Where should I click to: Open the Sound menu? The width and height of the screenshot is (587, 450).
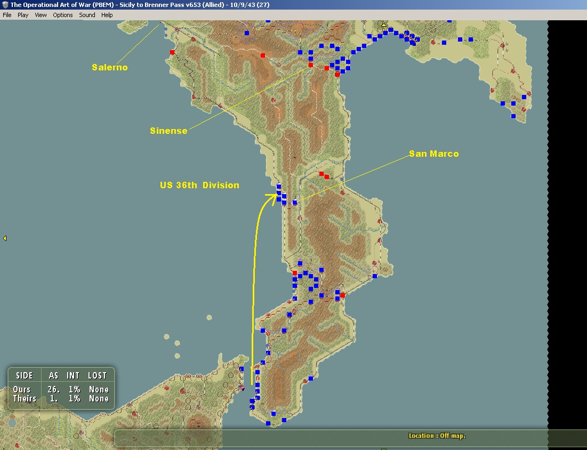[87, 15]
